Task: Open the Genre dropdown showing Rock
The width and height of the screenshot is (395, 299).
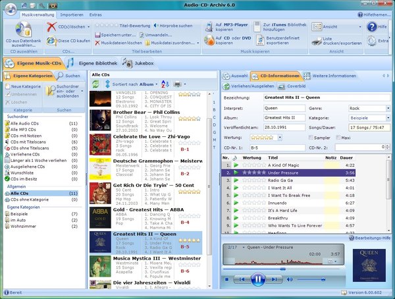Action: point(388,109)
